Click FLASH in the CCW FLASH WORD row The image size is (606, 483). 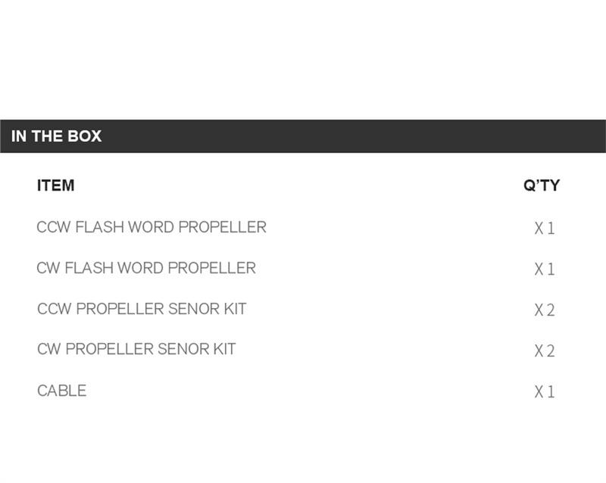tap(99, 227)
